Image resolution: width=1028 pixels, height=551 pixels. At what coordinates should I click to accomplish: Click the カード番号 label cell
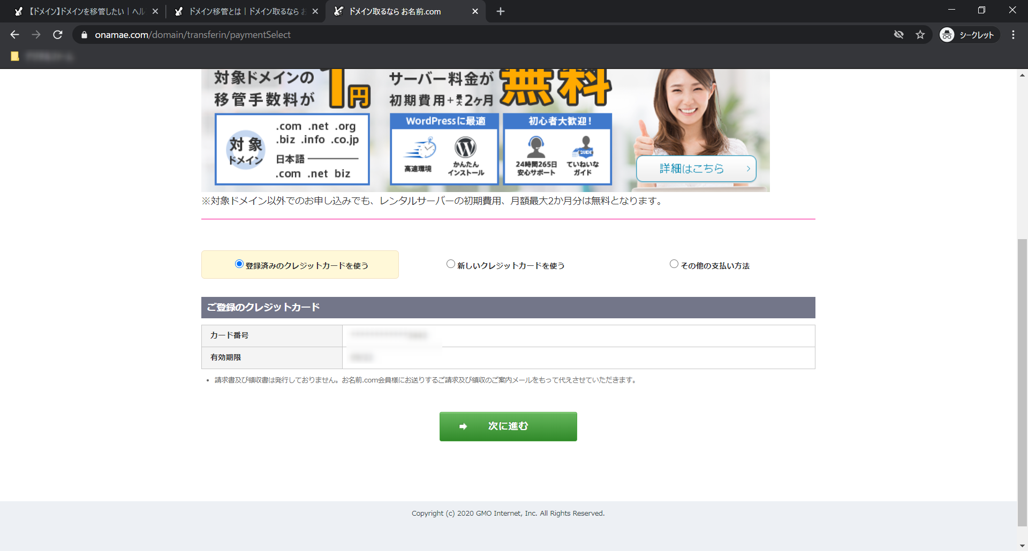coord(272,336)
